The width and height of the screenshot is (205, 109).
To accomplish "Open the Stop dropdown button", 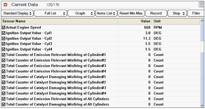I will pos(177,13).
